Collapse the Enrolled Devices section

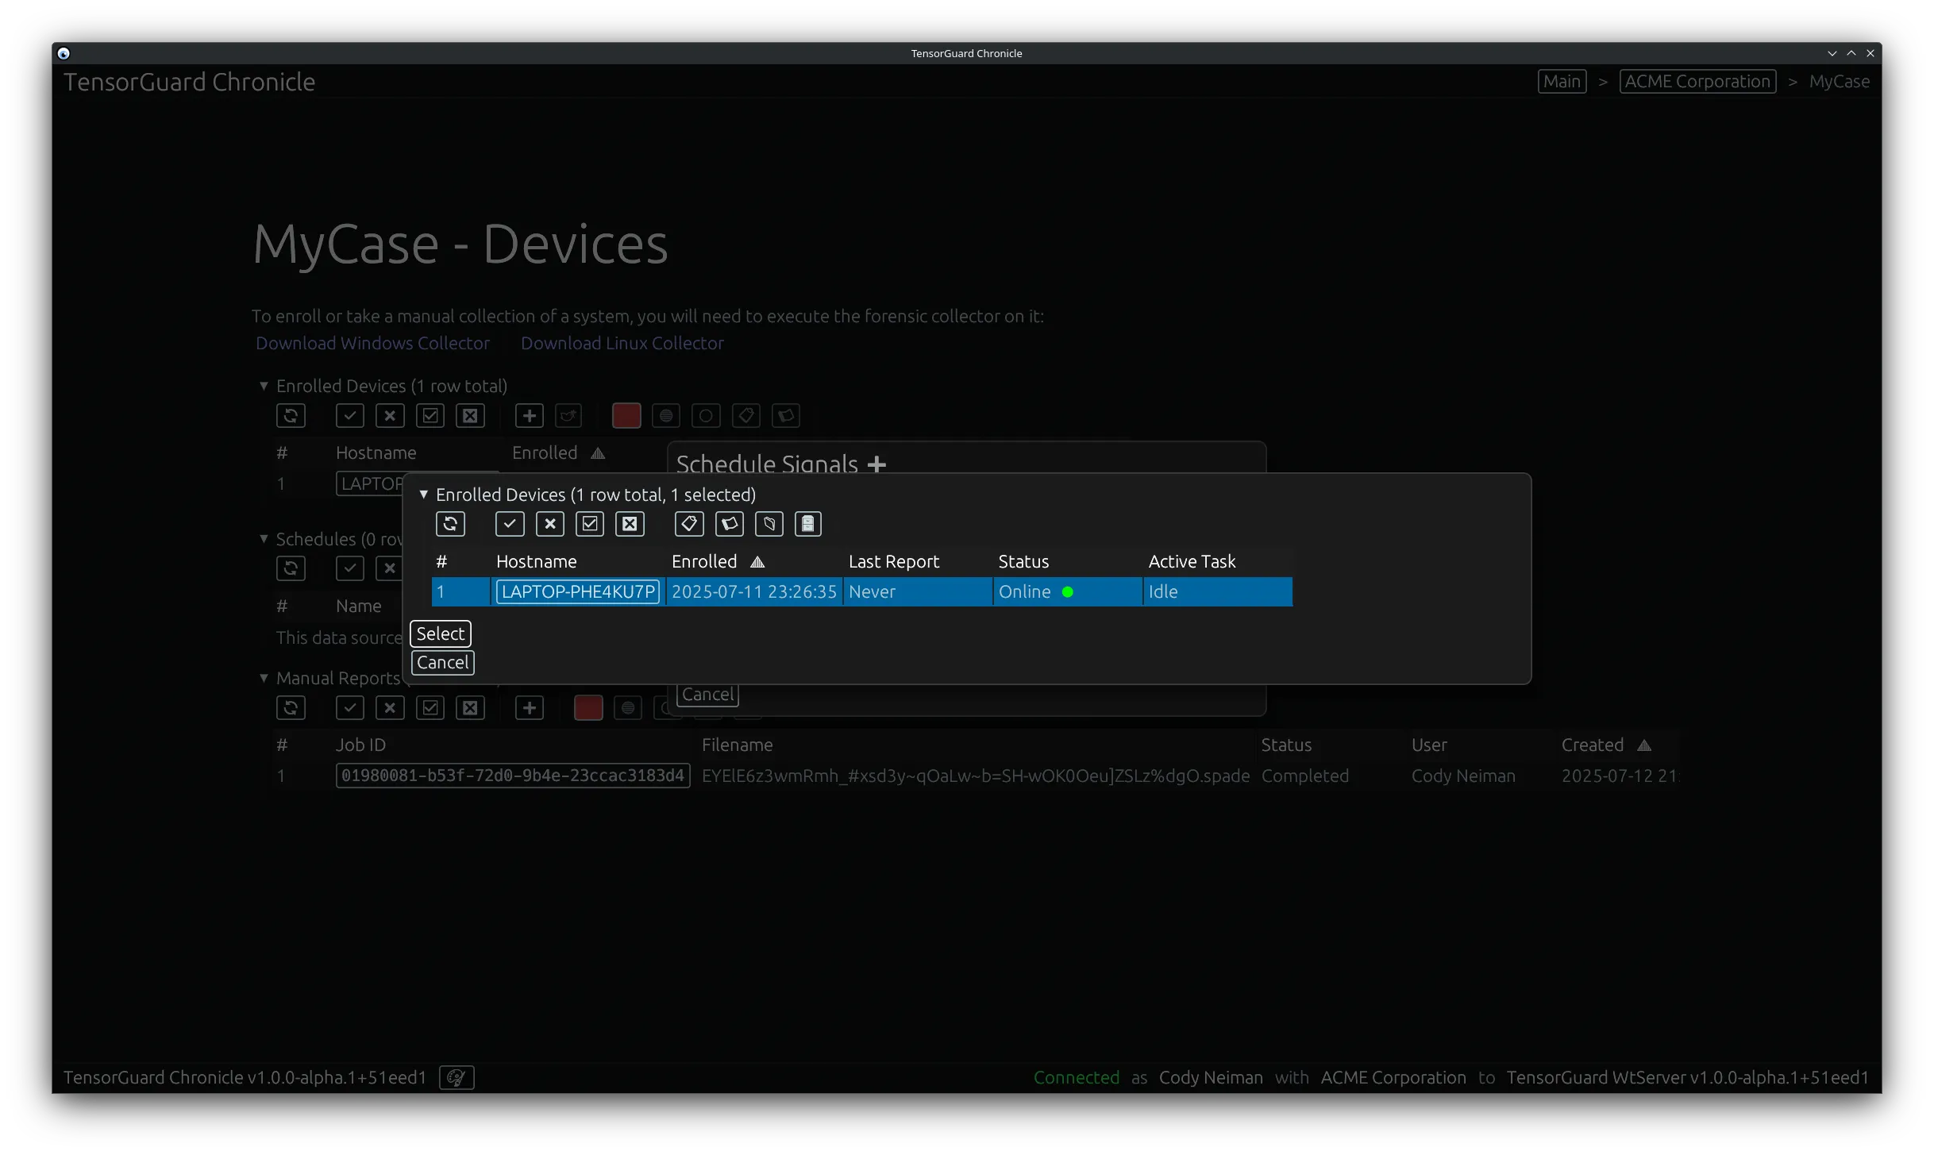pyautogui.click(x=264, y=386)
